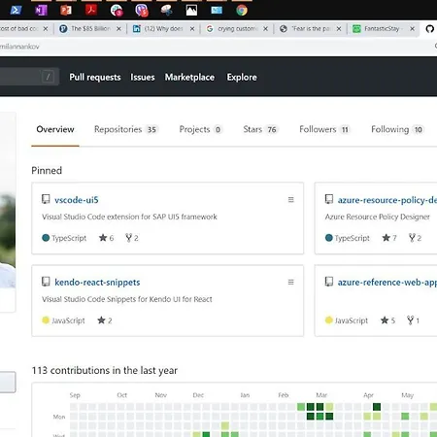The width and height of the screenshot is (437, 437).
Task: Open PowerShell from the taskbar
Action: tap(16, 11)
